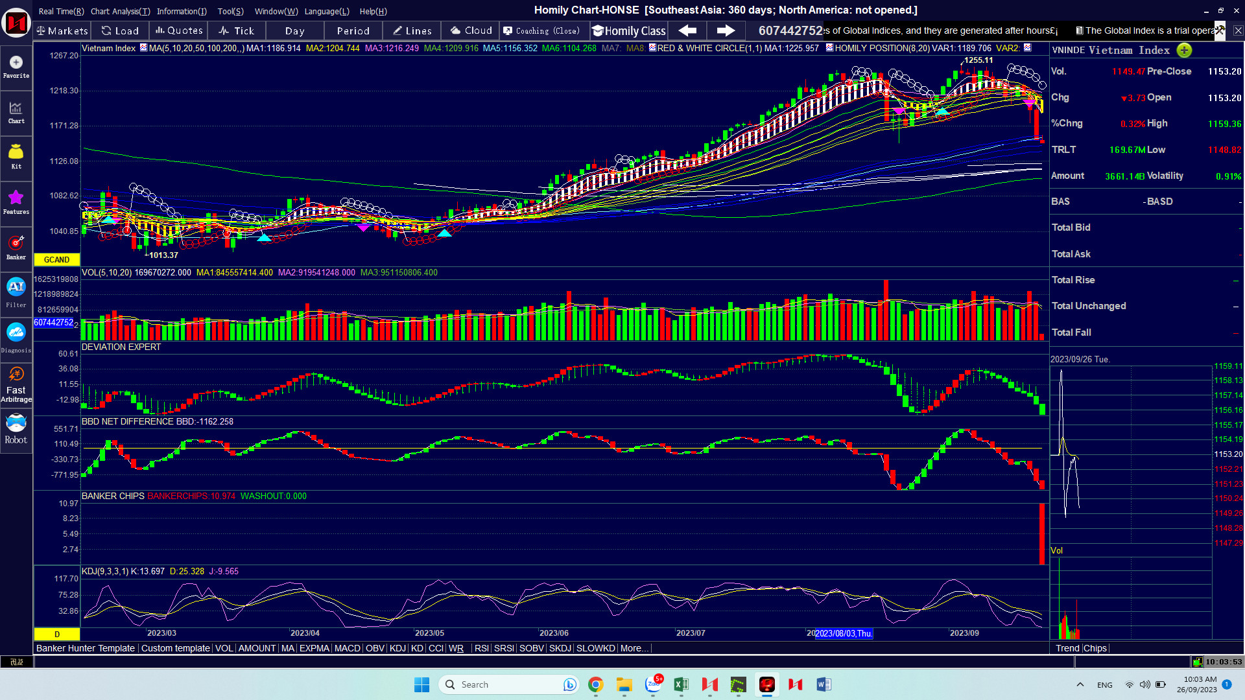Click the Kit sidebar icon
Viewport: 1245px width, 700px height.
click(x=16, y=156)
